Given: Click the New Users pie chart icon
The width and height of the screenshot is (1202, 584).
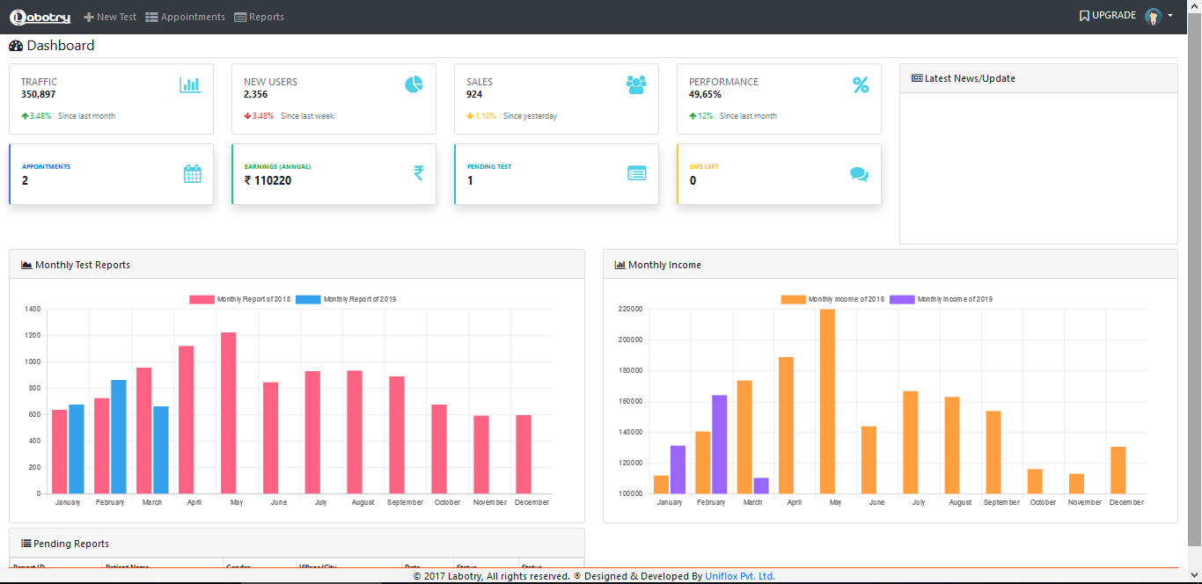Looking at the screenshot, I should (414, 84).
